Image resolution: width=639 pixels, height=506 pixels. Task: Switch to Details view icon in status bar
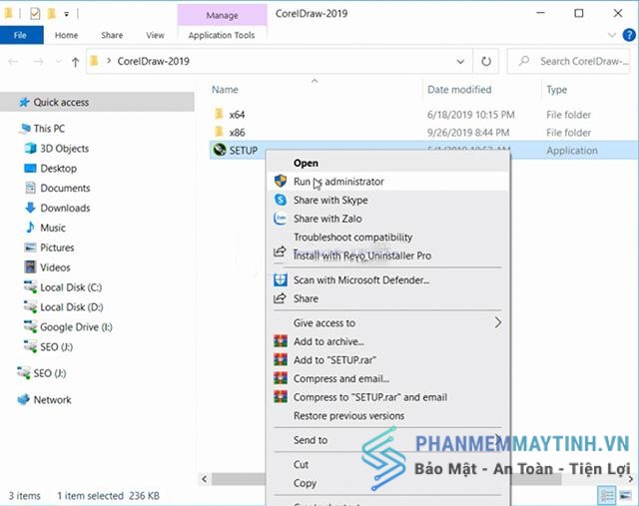point(606,495)
